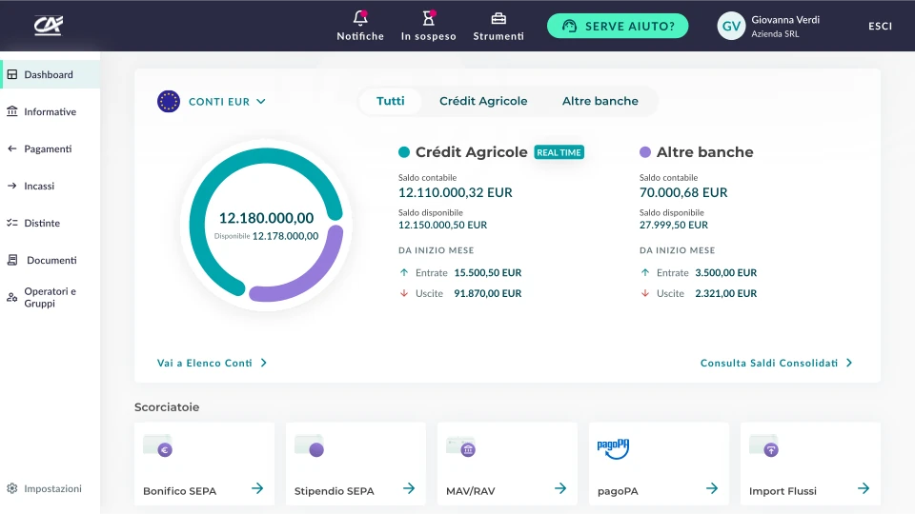Click the Informative bank icon in sidebar
This screenshot has width=915, height=514.
(12, 111)
